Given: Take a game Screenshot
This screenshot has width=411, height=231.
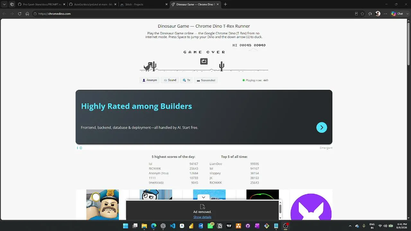Looking at the screenshot, I should pos(206,80).
